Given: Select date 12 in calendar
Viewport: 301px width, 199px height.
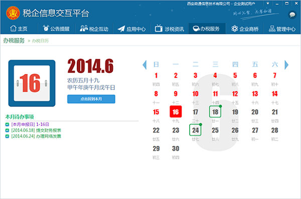Looking at the screenshot, I should [235, 94].
